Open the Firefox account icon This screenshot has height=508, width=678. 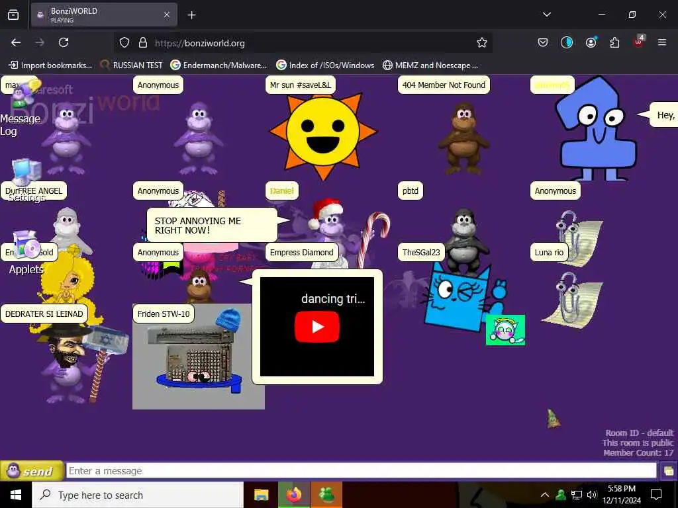pos(591,42)
